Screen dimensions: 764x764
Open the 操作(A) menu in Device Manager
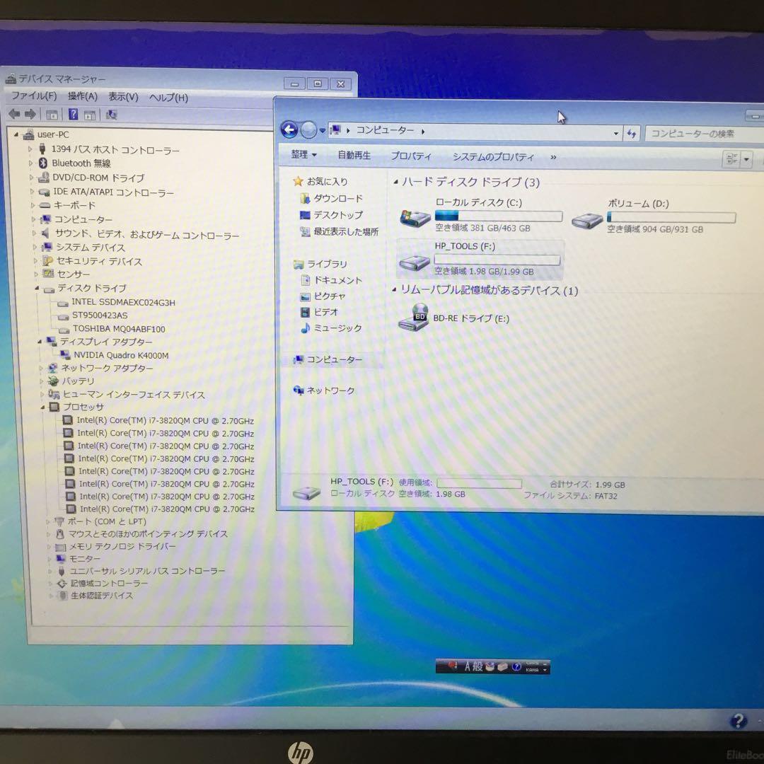point(81,97)
